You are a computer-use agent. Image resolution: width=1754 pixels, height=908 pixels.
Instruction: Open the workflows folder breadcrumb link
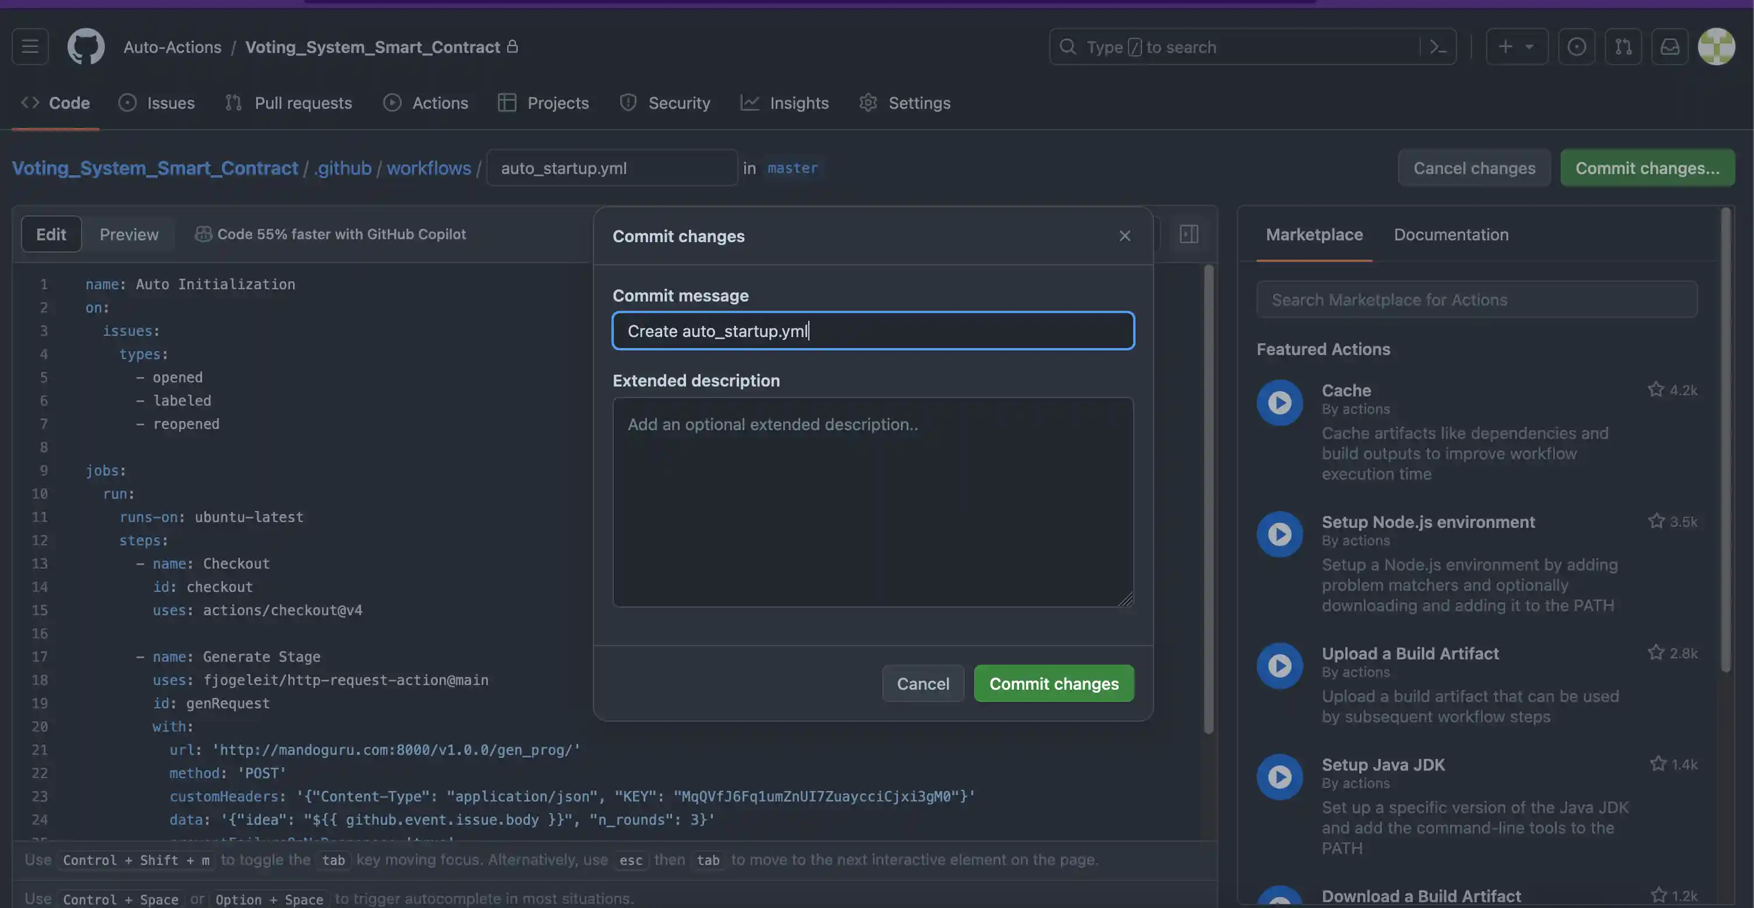click(428, 168)
